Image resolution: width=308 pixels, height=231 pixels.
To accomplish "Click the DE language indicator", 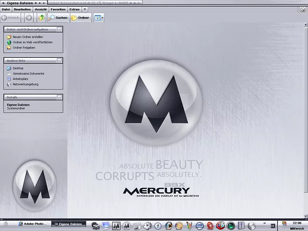I will coord(273,226).
